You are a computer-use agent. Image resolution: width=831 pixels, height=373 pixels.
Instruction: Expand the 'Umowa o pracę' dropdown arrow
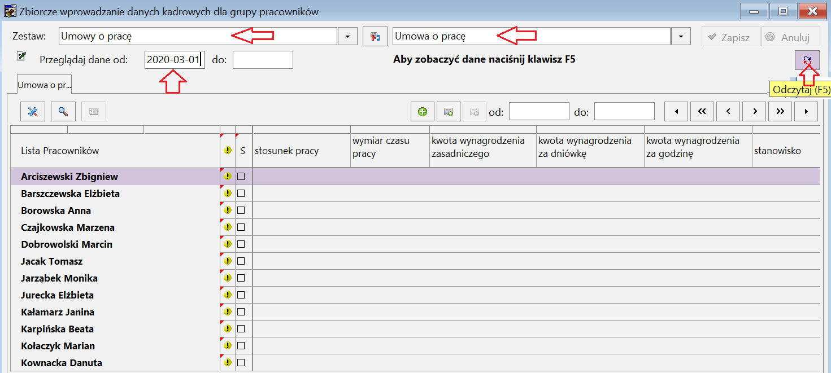(681, 37)
